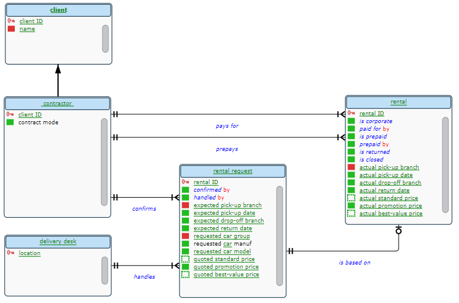Click the green icon beside contract mode
Image resolution: width=459 pixels, height=303 pixels.
pyautogui.click(x=10, y=123)
